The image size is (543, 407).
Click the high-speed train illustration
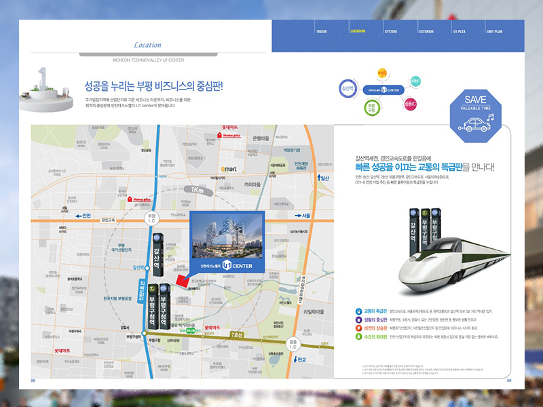[x=454, y=265]
